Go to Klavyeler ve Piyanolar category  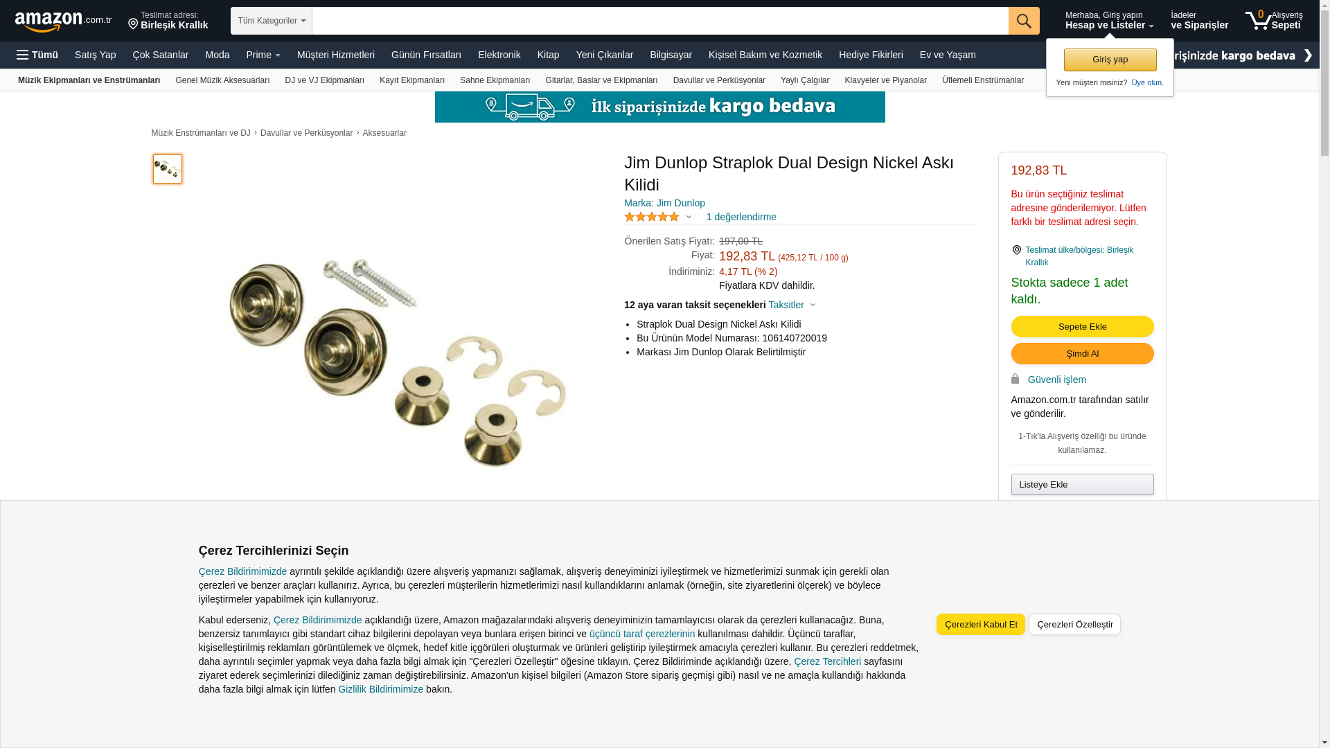pos(885,80)
